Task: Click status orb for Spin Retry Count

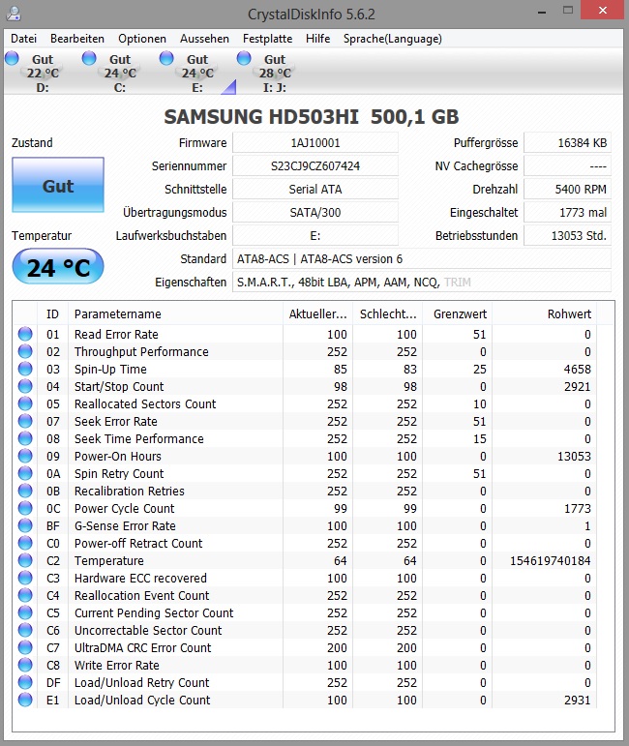Action: 25,473
